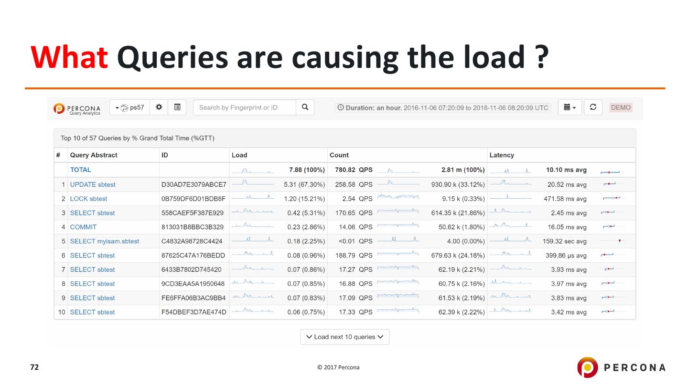The width and height of the screenshot is (688, 387).
Task: Click the 10.10 ms avg total latency
Action: tap(566, 170)
